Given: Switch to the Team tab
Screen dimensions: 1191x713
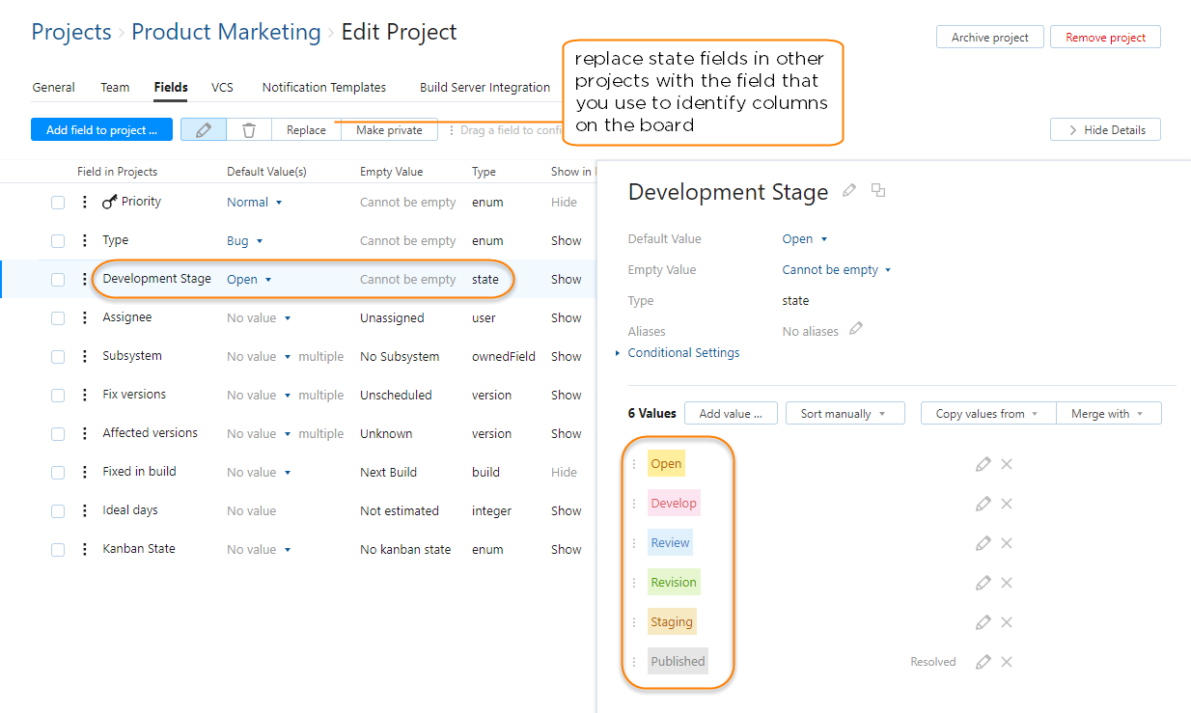Looking at the screenshot, I should (x=114, y=87).
